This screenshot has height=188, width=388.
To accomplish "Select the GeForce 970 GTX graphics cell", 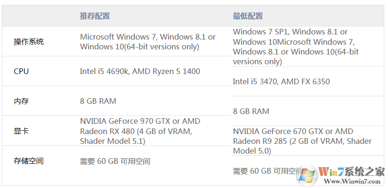I will (140, 131).
